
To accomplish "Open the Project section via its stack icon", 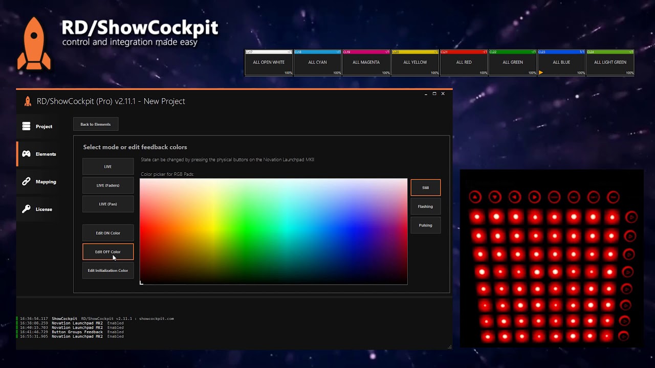I will (26, 126).
